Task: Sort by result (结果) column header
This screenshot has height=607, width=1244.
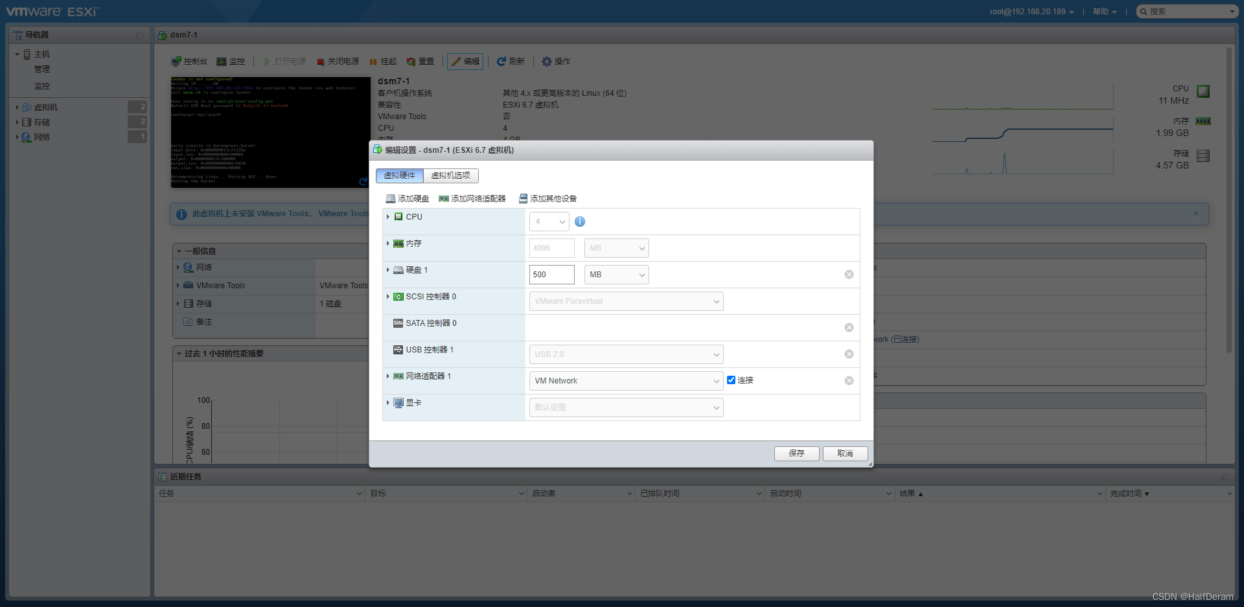Action: click(1000, 494)
